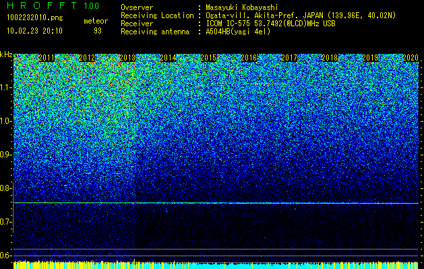Click the observer name Masayuki Kobayashi
The width and height of the screenshot is (424, 269).
click(242, 7)
